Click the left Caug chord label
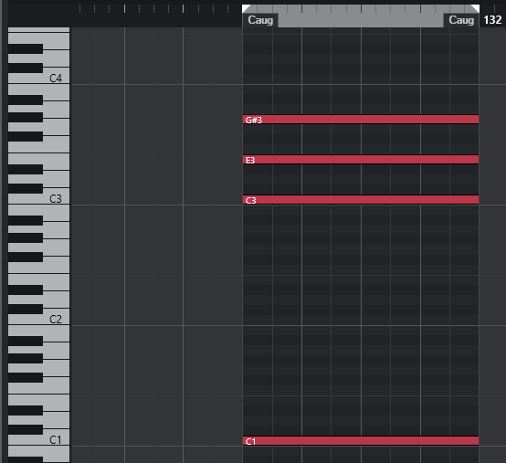 [x=260, y=20]
